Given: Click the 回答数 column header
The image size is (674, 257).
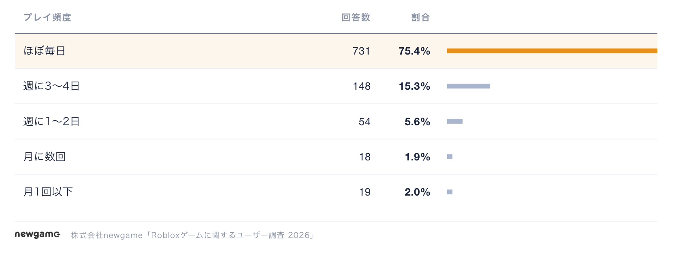Looking at the screenshot, I should coord(356,17).
